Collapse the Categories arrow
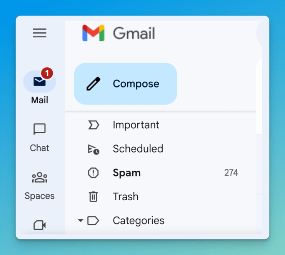The height and width of the screenshot is (255, 285). coord(80,221)
